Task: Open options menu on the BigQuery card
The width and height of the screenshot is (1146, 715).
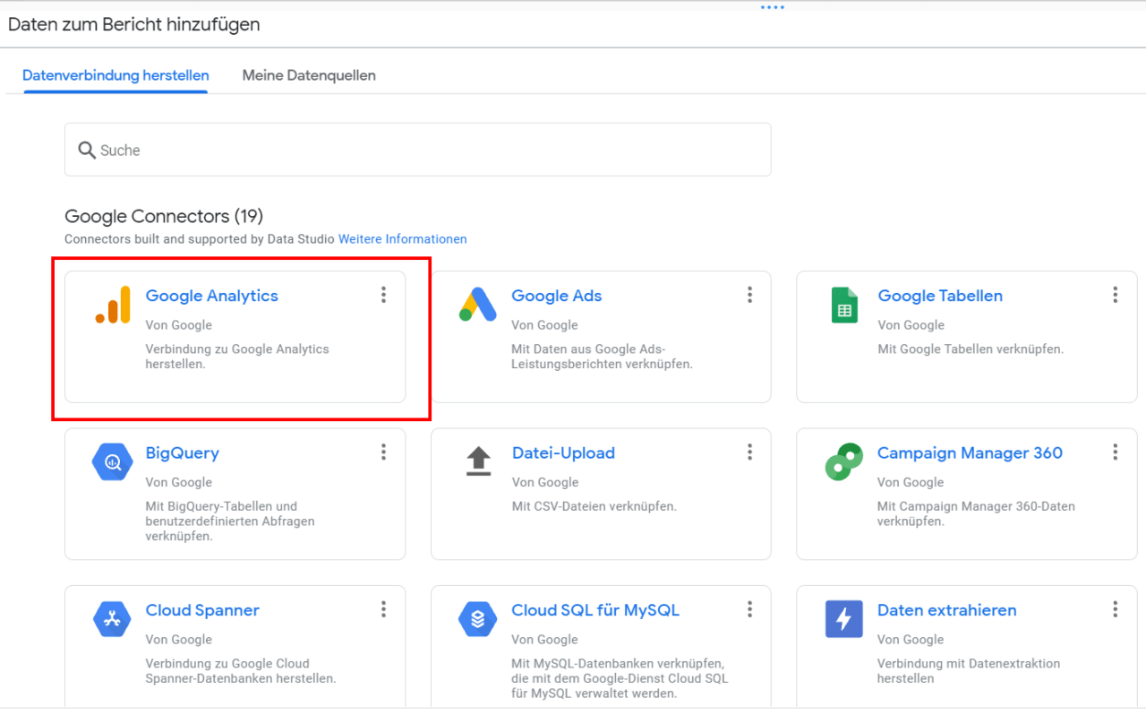Action: 383,452
